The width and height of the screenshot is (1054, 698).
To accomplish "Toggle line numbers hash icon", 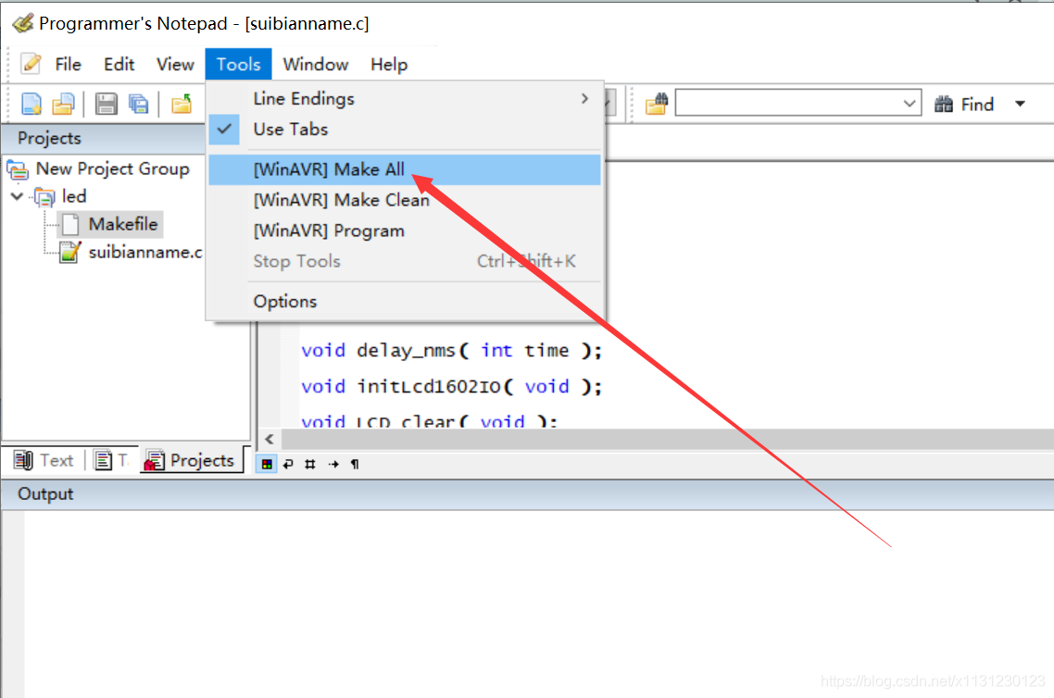I will (x=310, y=464).
